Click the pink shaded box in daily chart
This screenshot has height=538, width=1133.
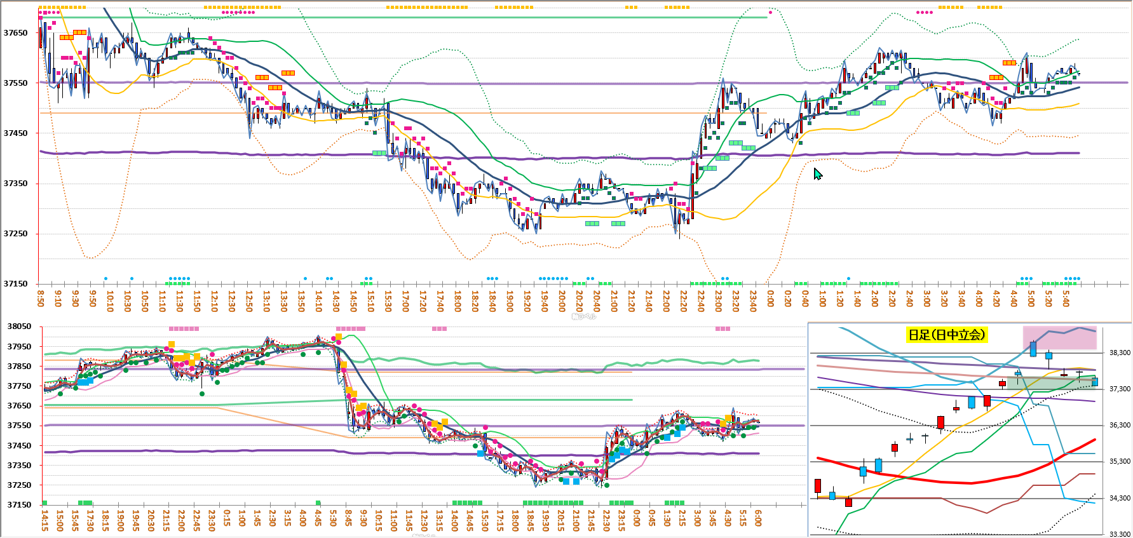click(1059, 338)
